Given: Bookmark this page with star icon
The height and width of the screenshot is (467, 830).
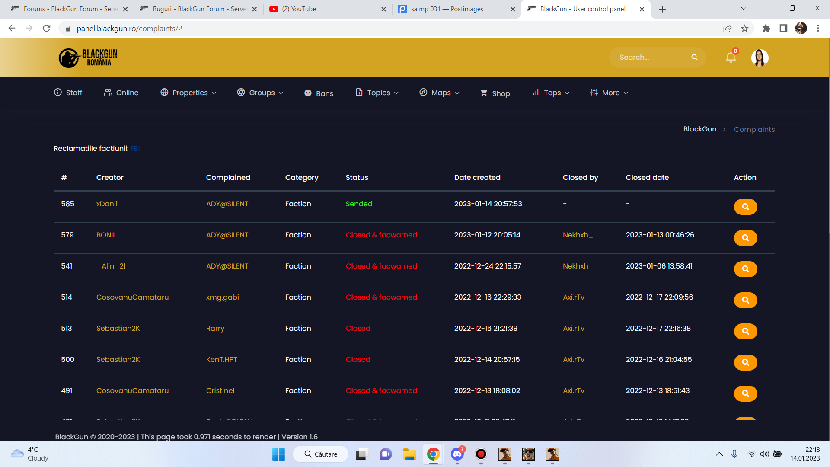Looking at the screenshot, I should pos(744,29).
